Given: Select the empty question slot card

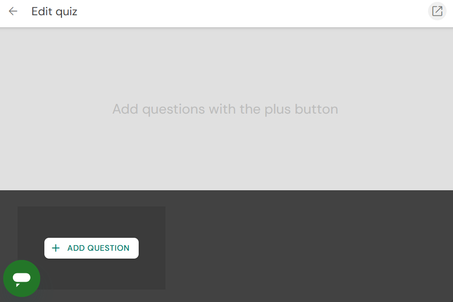Looking at the screenshot, I should (x=92, y=219).
